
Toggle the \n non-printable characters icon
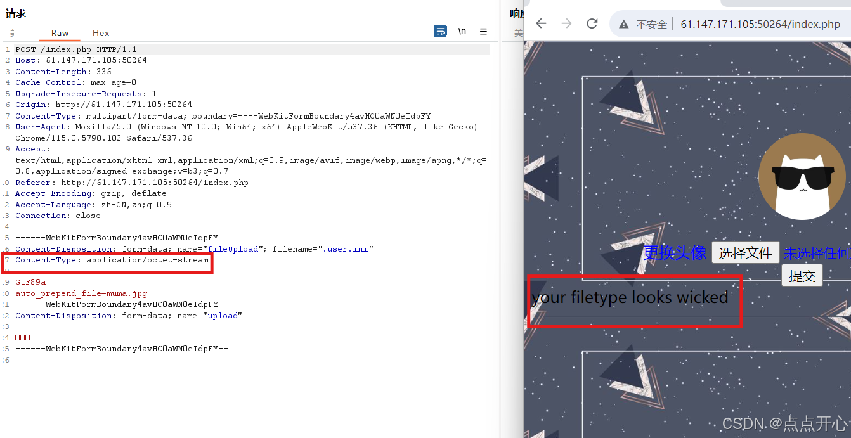[x=462, y=32]
